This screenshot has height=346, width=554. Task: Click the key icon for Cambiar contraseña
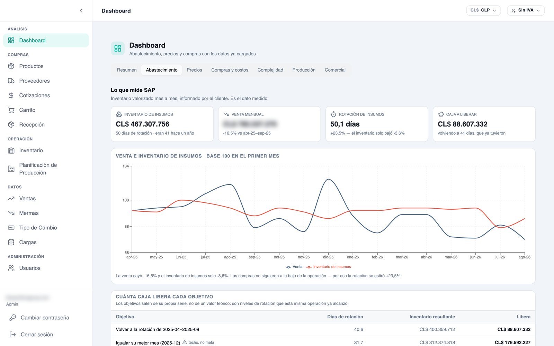pos(12,318)
